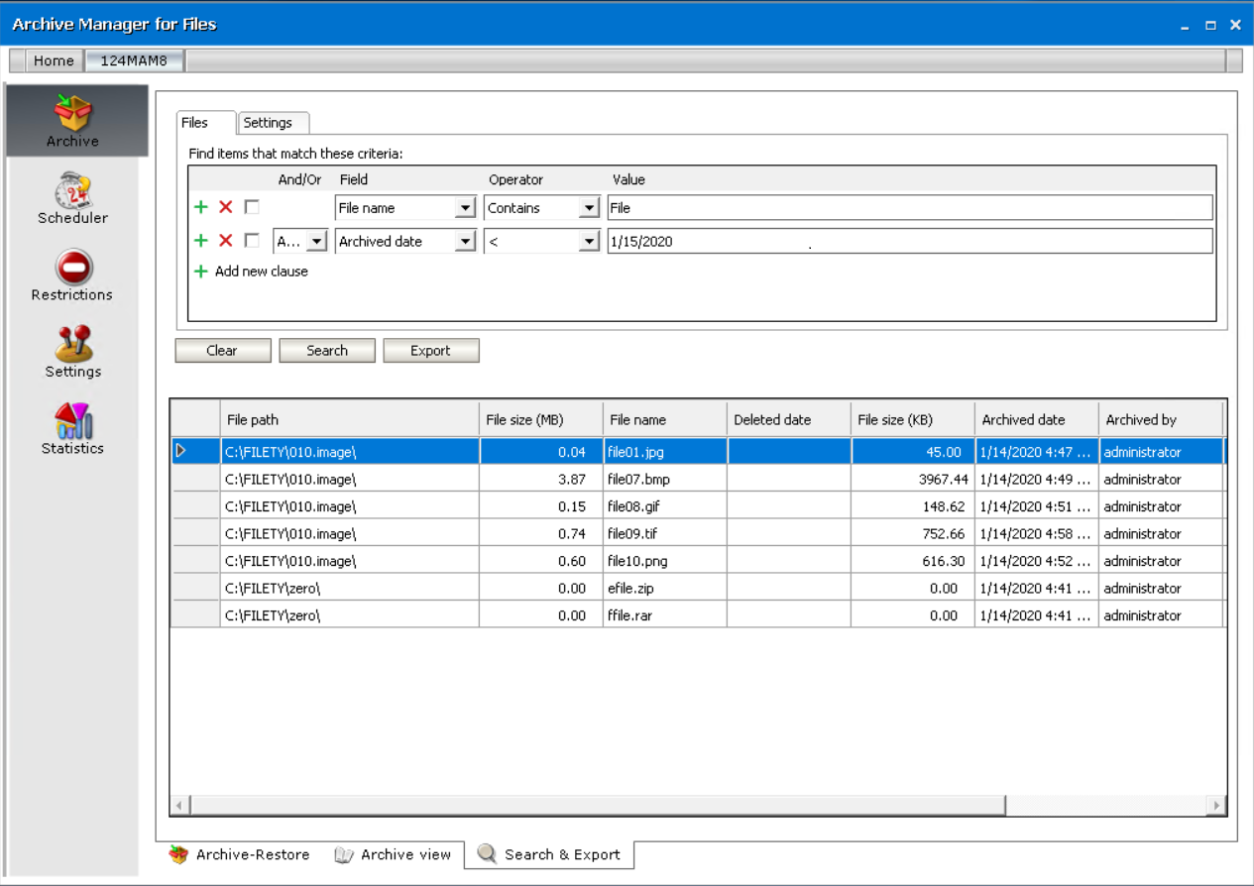Open the Settings joystick icon in sidebar
Image resolution: width=1254 pixels, height=886 pixels.
click(73, 344)
